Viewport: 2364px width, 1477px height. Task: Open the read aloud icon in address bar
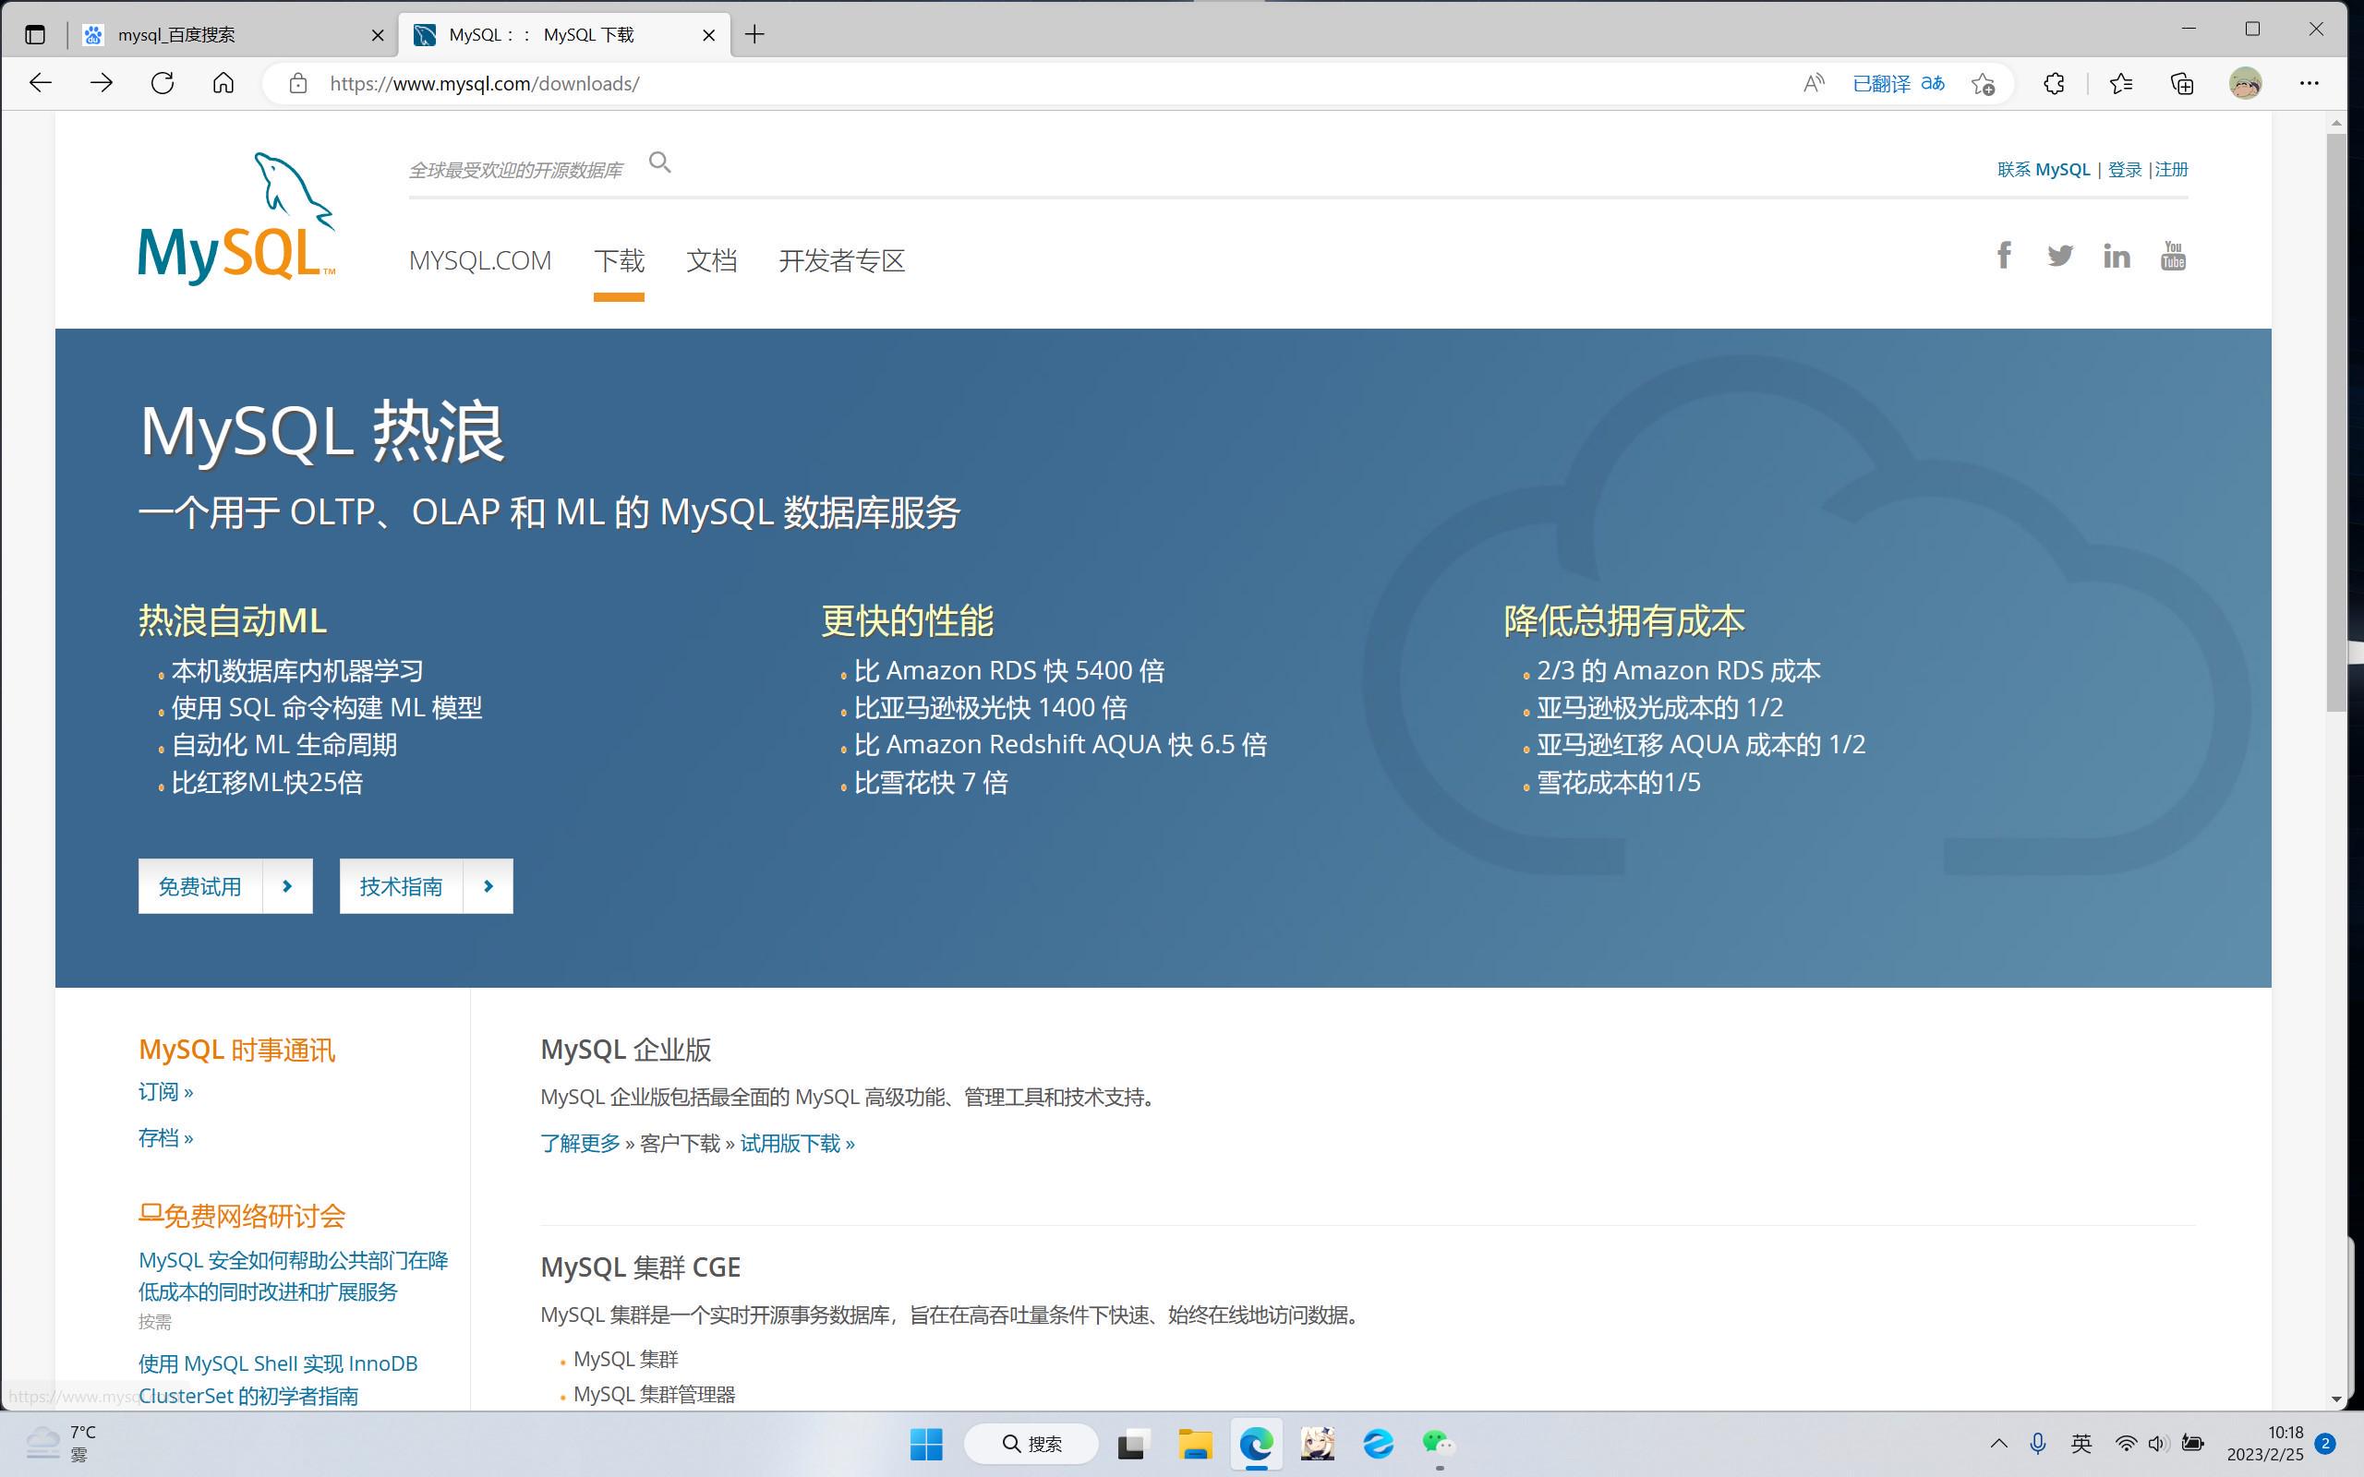point(1813,83)
